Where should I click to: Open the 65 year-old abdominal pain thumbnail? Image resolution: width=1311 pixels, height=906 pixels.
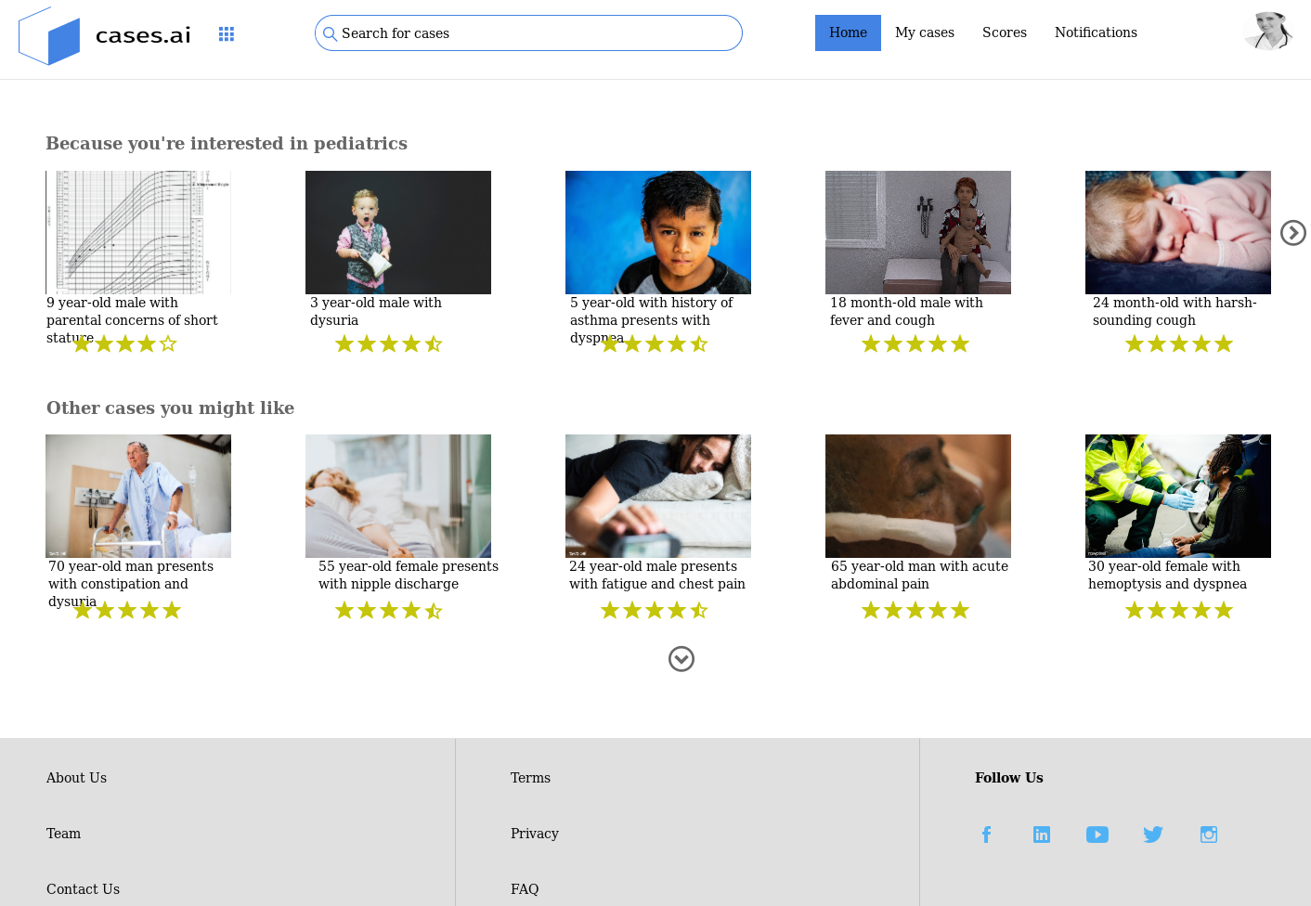coord(918,496)
